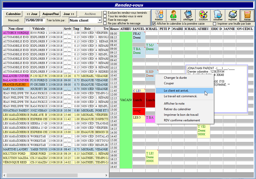Screen dimensions: 256x179
Task: Choose 'Le travail est commencé.' menu item
Action: [184, 96]
